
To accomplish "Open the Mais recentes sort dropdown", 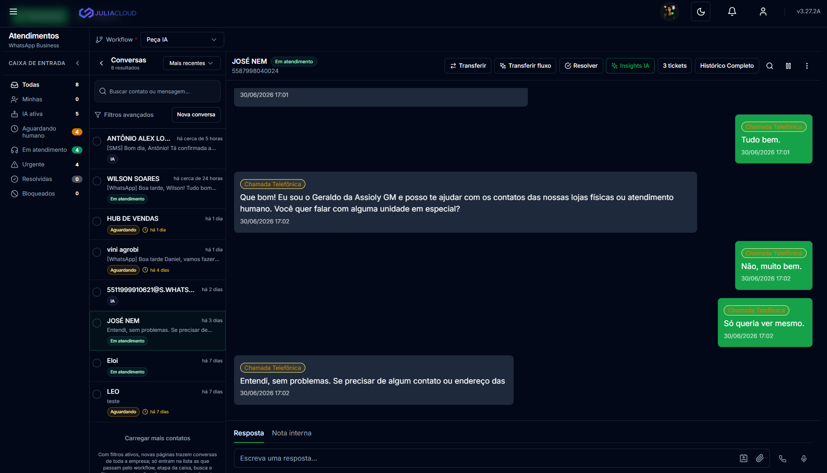I will point(191,63).
